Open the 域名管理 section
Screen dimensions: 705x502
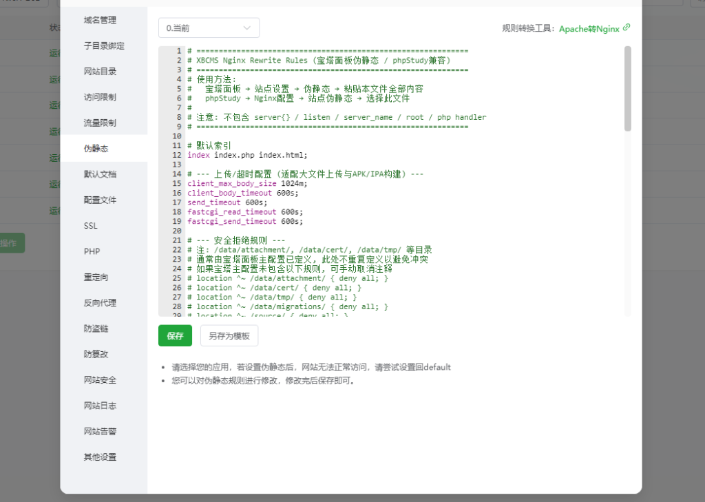(x=100, y=20)
